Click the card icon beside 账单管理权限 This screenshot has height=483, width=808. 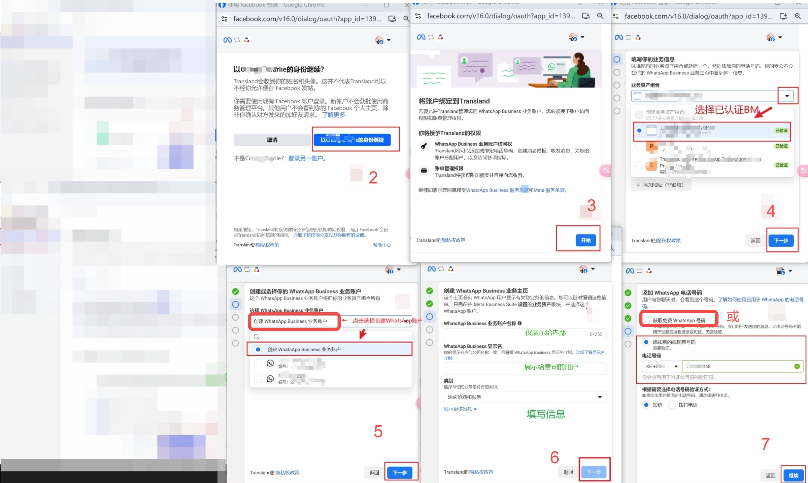tap(424, 171)
